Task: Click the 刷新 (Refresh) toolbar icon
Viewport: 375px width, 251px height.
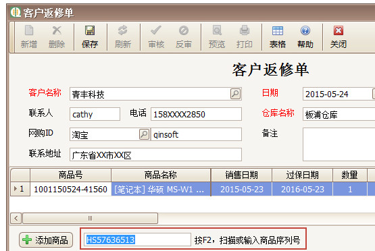Action: pos(123,30)
